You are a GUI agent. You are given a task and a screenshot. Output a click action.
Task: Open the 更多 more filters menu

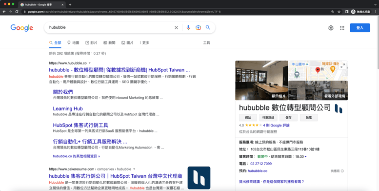(144, 42)
